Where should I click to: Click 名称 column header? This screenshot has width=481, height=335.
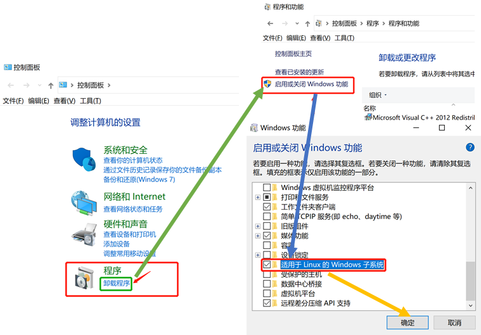pyautogui.click(x=369, y=108)
